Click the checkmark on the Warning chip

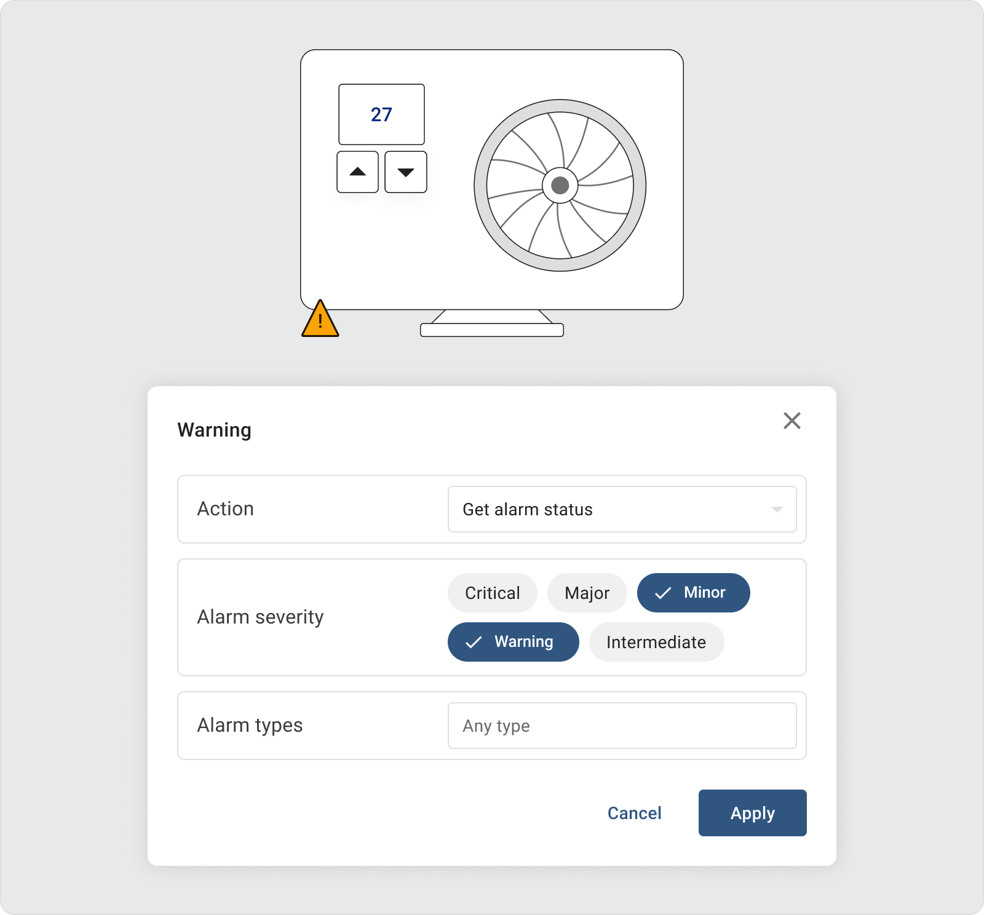(473, 643)
